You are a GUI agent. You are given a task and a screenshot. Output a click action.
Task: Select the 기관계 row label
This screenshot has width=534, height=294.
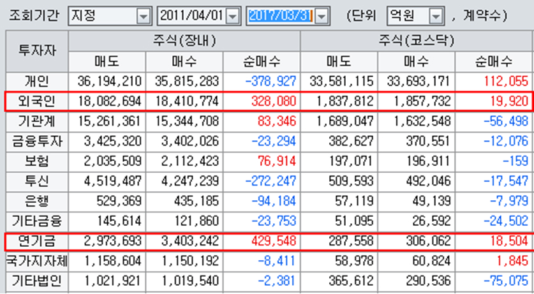(x=36, y=121)
